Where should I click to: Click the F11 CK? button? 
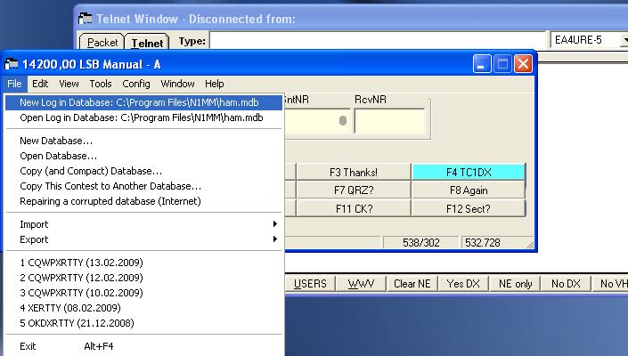[x=354, y=209]
